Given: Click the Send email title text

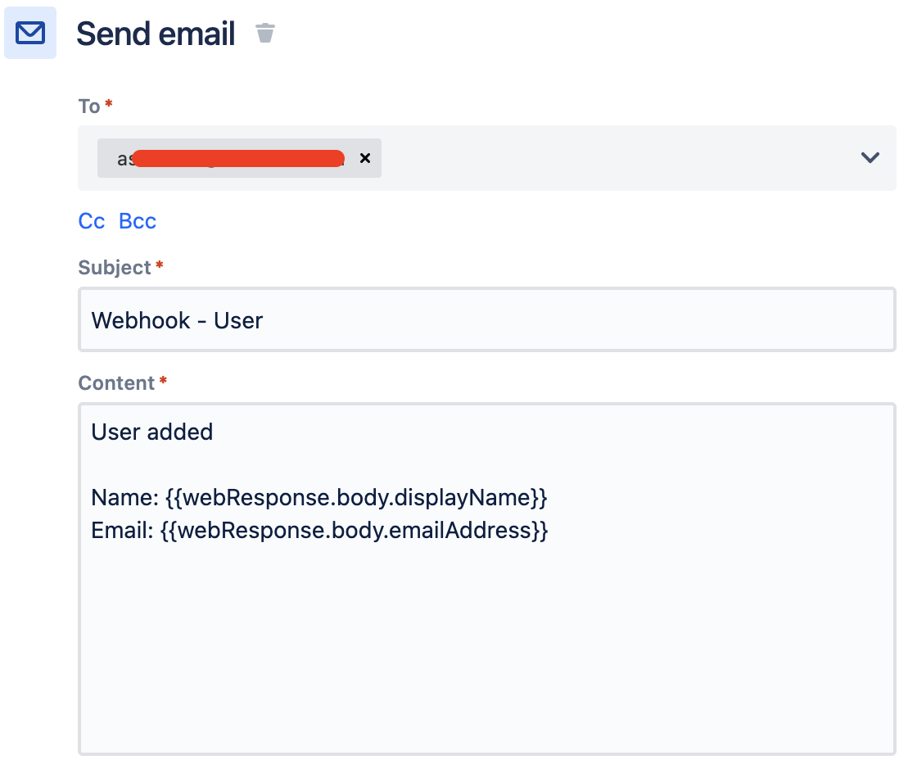Looking at the screenshot, I should [x=156, y=33].
